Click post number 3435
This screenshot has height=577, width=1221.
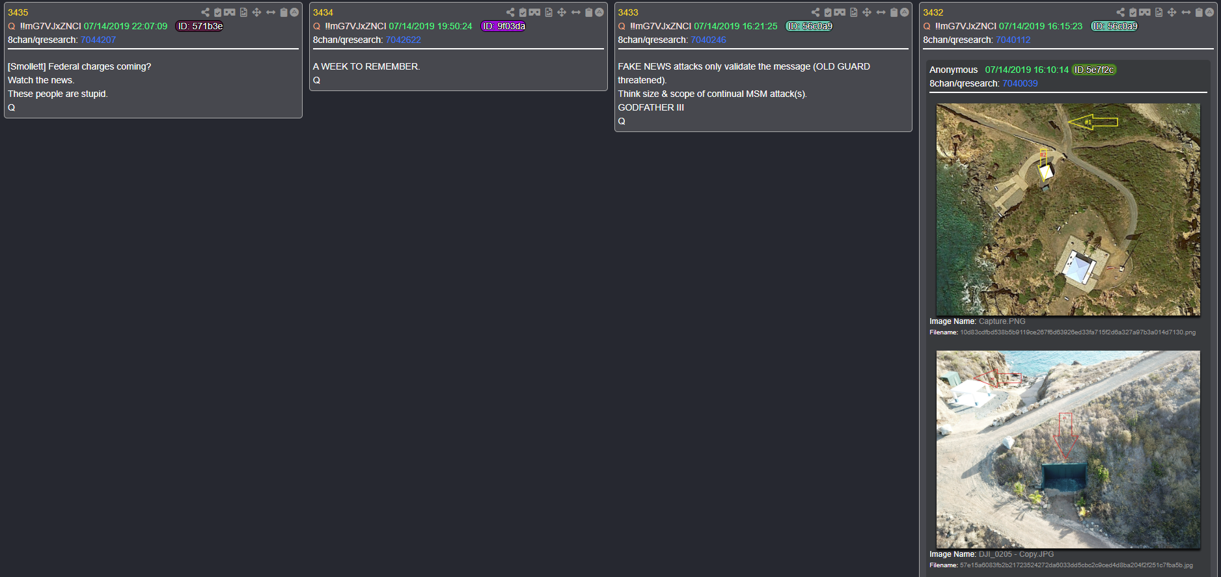(x=18, y=12)
